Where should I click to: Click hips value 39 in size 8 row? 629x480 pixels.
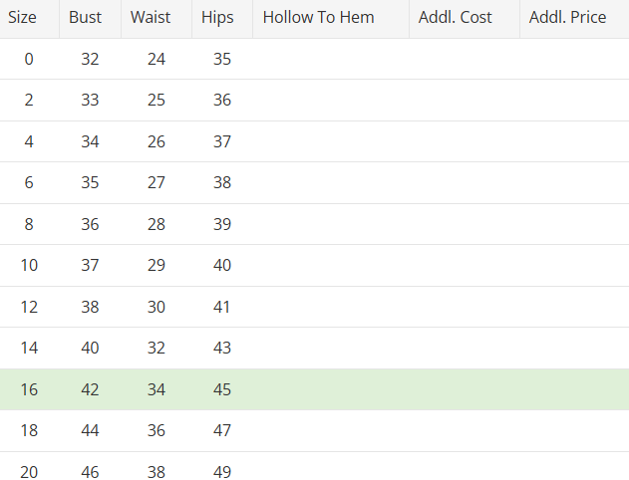(222, 224)
